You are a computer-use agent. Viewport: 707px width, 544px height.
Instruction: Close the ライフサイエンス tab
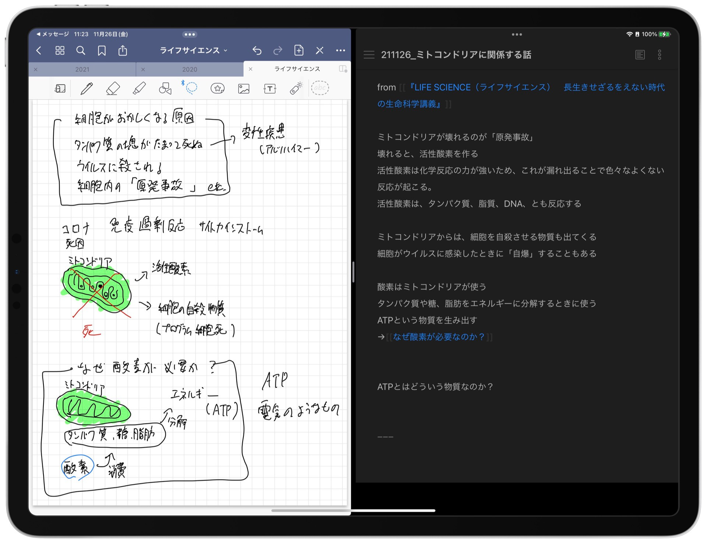(250, 69)
